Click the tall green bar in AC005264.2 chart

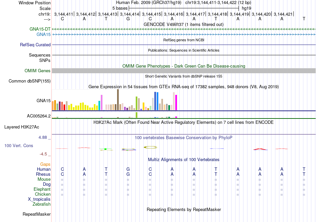(x=137, y=115)
